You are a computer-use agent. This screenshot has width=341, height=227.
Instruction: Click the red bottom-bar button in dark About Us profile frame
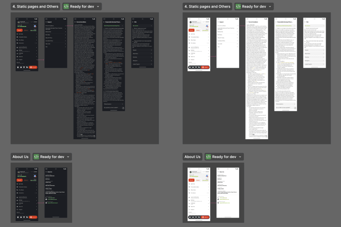[33, 217]
